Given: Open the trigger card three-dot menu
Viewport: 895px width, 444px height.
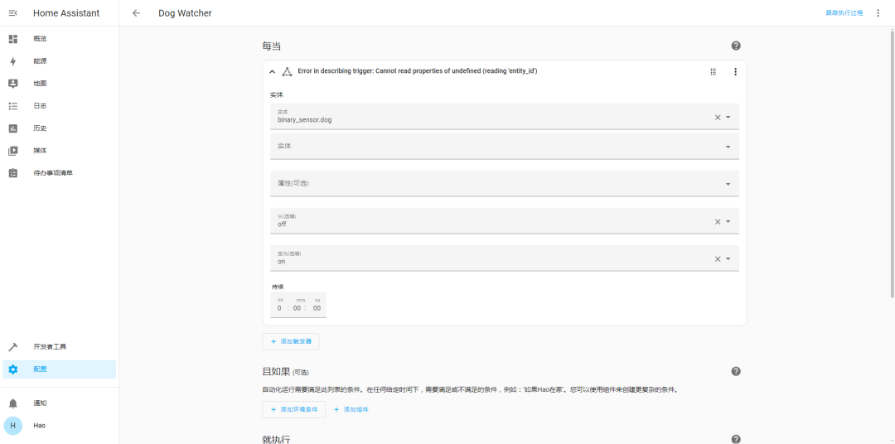Looking at the screenshot, I should click(x=735, y=71).
